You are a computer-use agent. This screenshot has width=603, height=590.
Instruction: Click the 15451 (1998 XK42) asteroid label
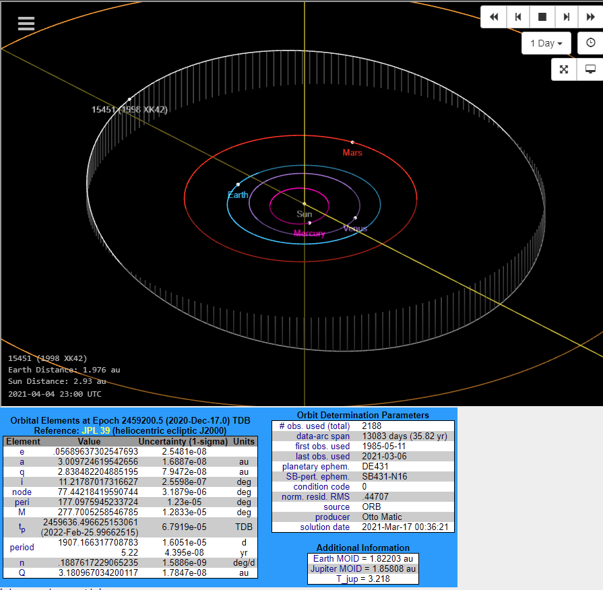coord(129,110)
